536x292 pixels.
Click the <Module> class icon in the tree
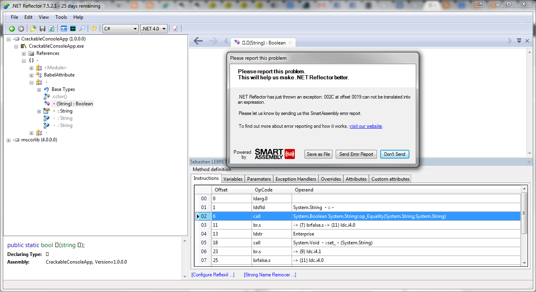pyautogui.click(x=39, y=68)
